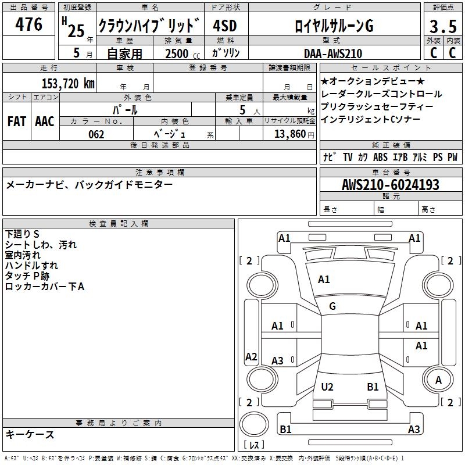
Task: Click the 検査員記入欄 header
Action: click(119, 224)
